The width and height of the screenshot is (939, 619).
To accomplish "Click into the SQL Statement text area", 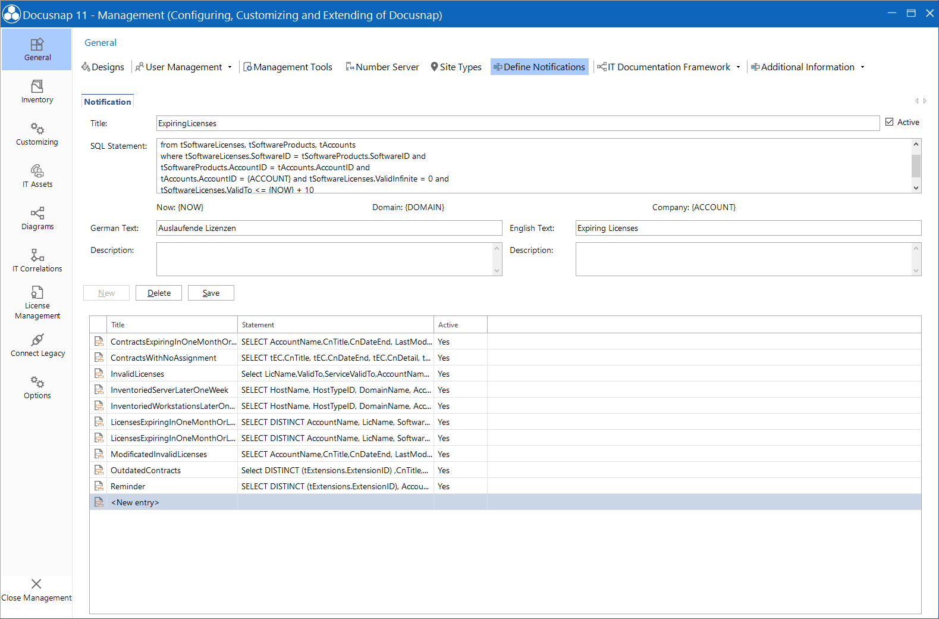I will (x=534, y=166).
